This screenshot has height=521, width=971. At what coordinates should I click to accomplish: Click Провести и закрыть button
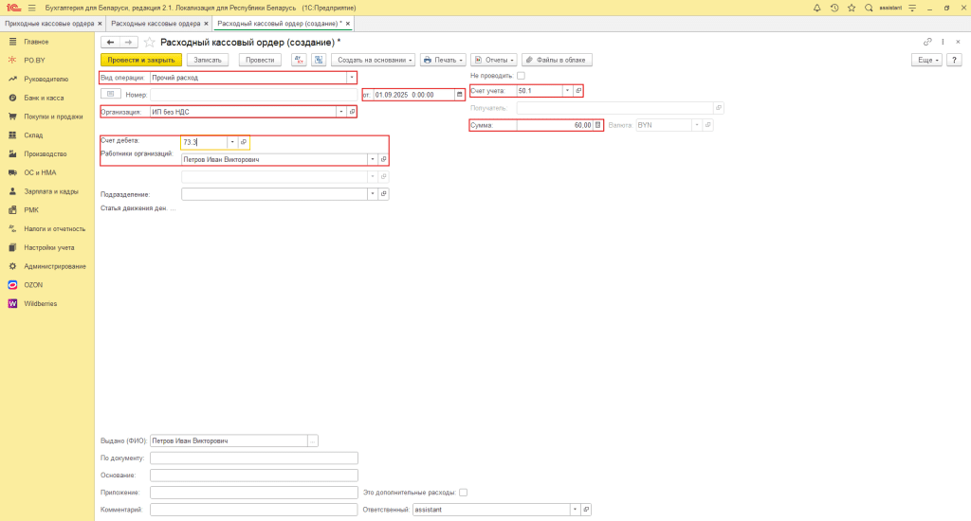click(x=140, y=60)
